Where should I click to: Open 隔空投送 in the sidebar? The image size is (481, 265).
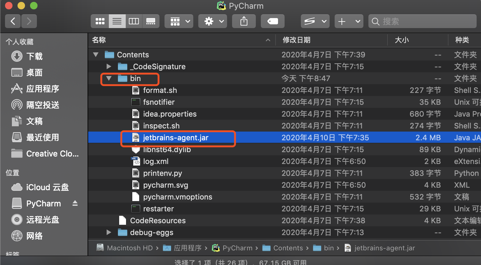(x=43, y=105)
